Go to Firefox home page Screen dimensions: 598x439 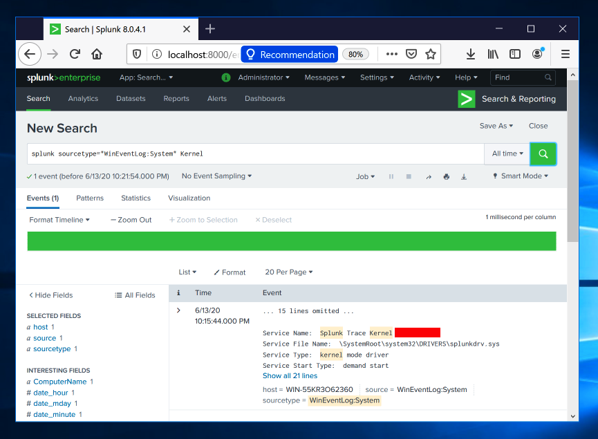click(x=97, y=54)
